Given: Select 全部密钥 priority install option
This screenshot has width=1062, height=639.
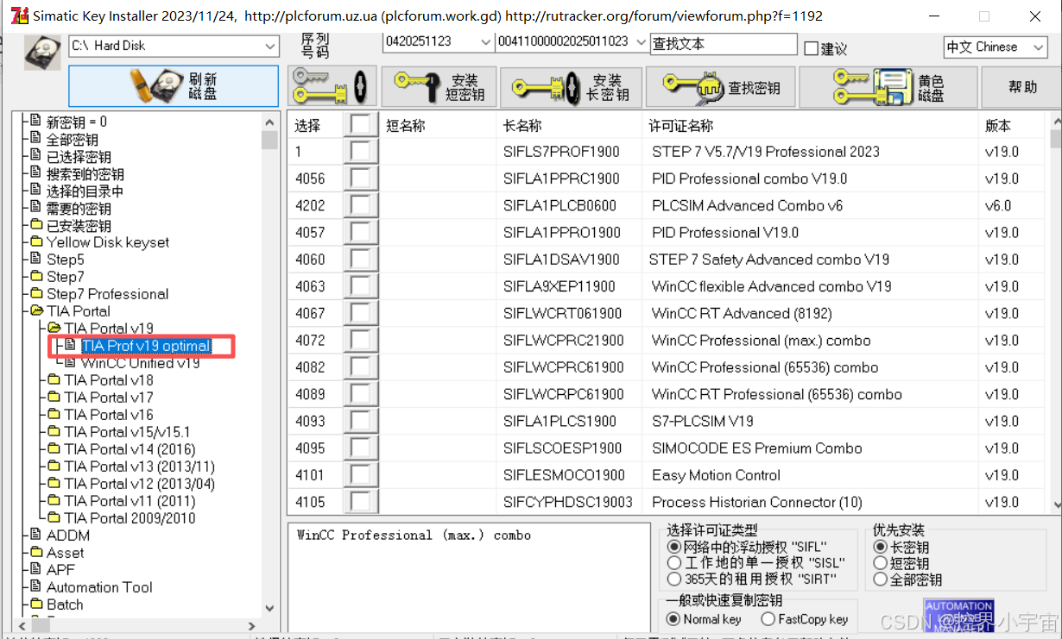Looking at the screenshot, I should [x=881, y=579].
